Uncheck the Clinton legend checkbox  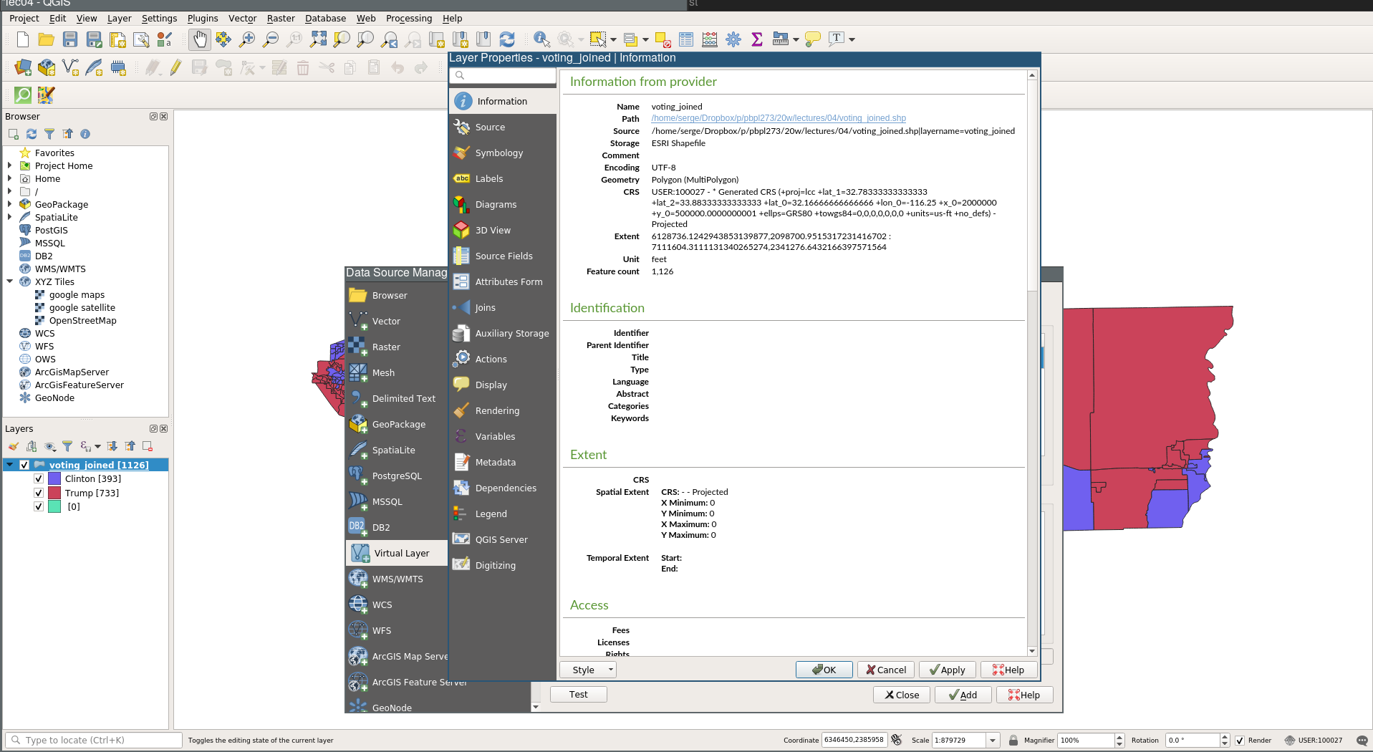tap(39, 479)
